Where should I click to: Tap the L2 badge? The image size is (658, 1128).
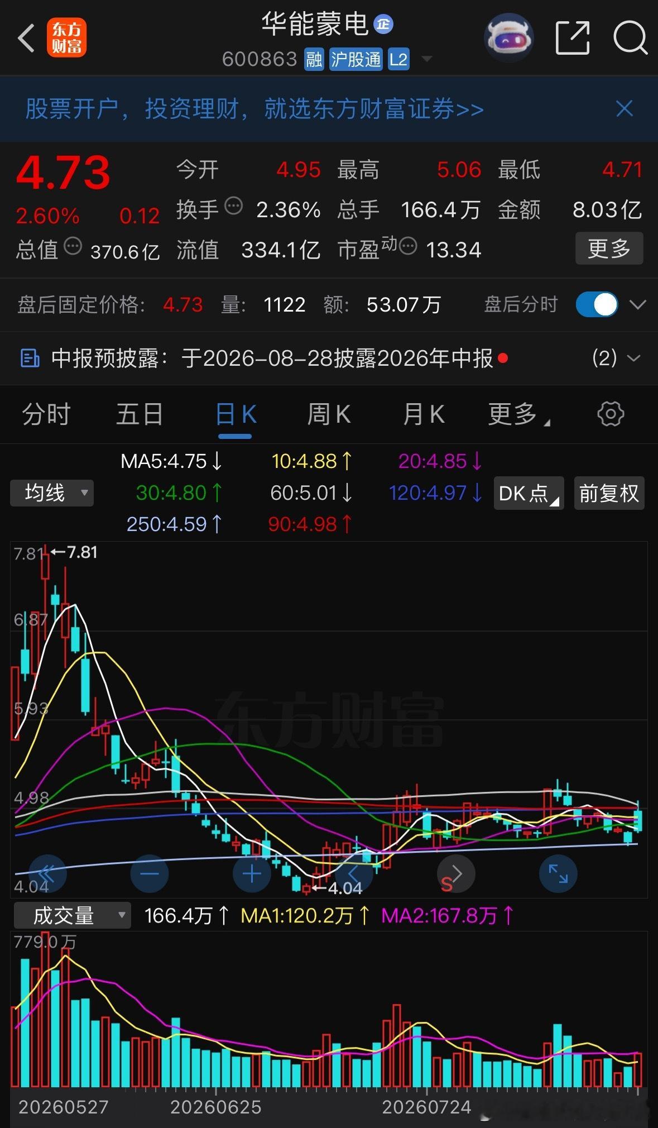coord(398,59)
